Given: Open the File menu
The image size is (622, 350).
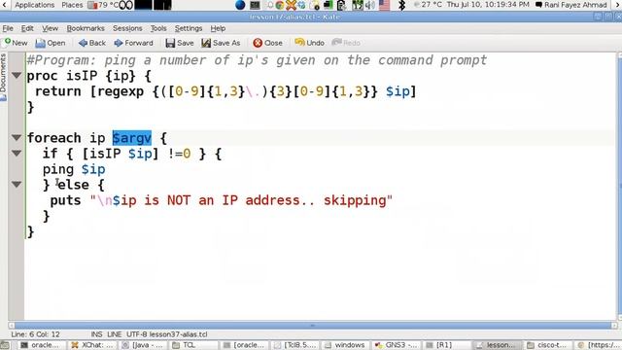Looking at the screenshot, I should click(8, 28).
